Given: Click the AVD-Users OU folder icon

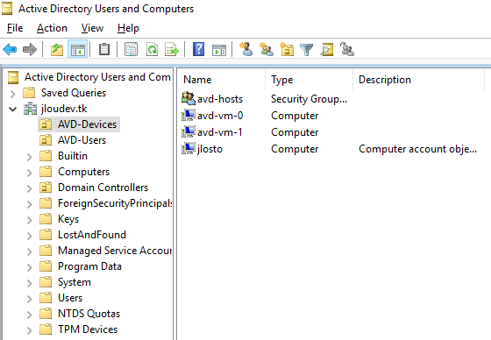Looking at the screenshot, I should click(x=46, y=140).
